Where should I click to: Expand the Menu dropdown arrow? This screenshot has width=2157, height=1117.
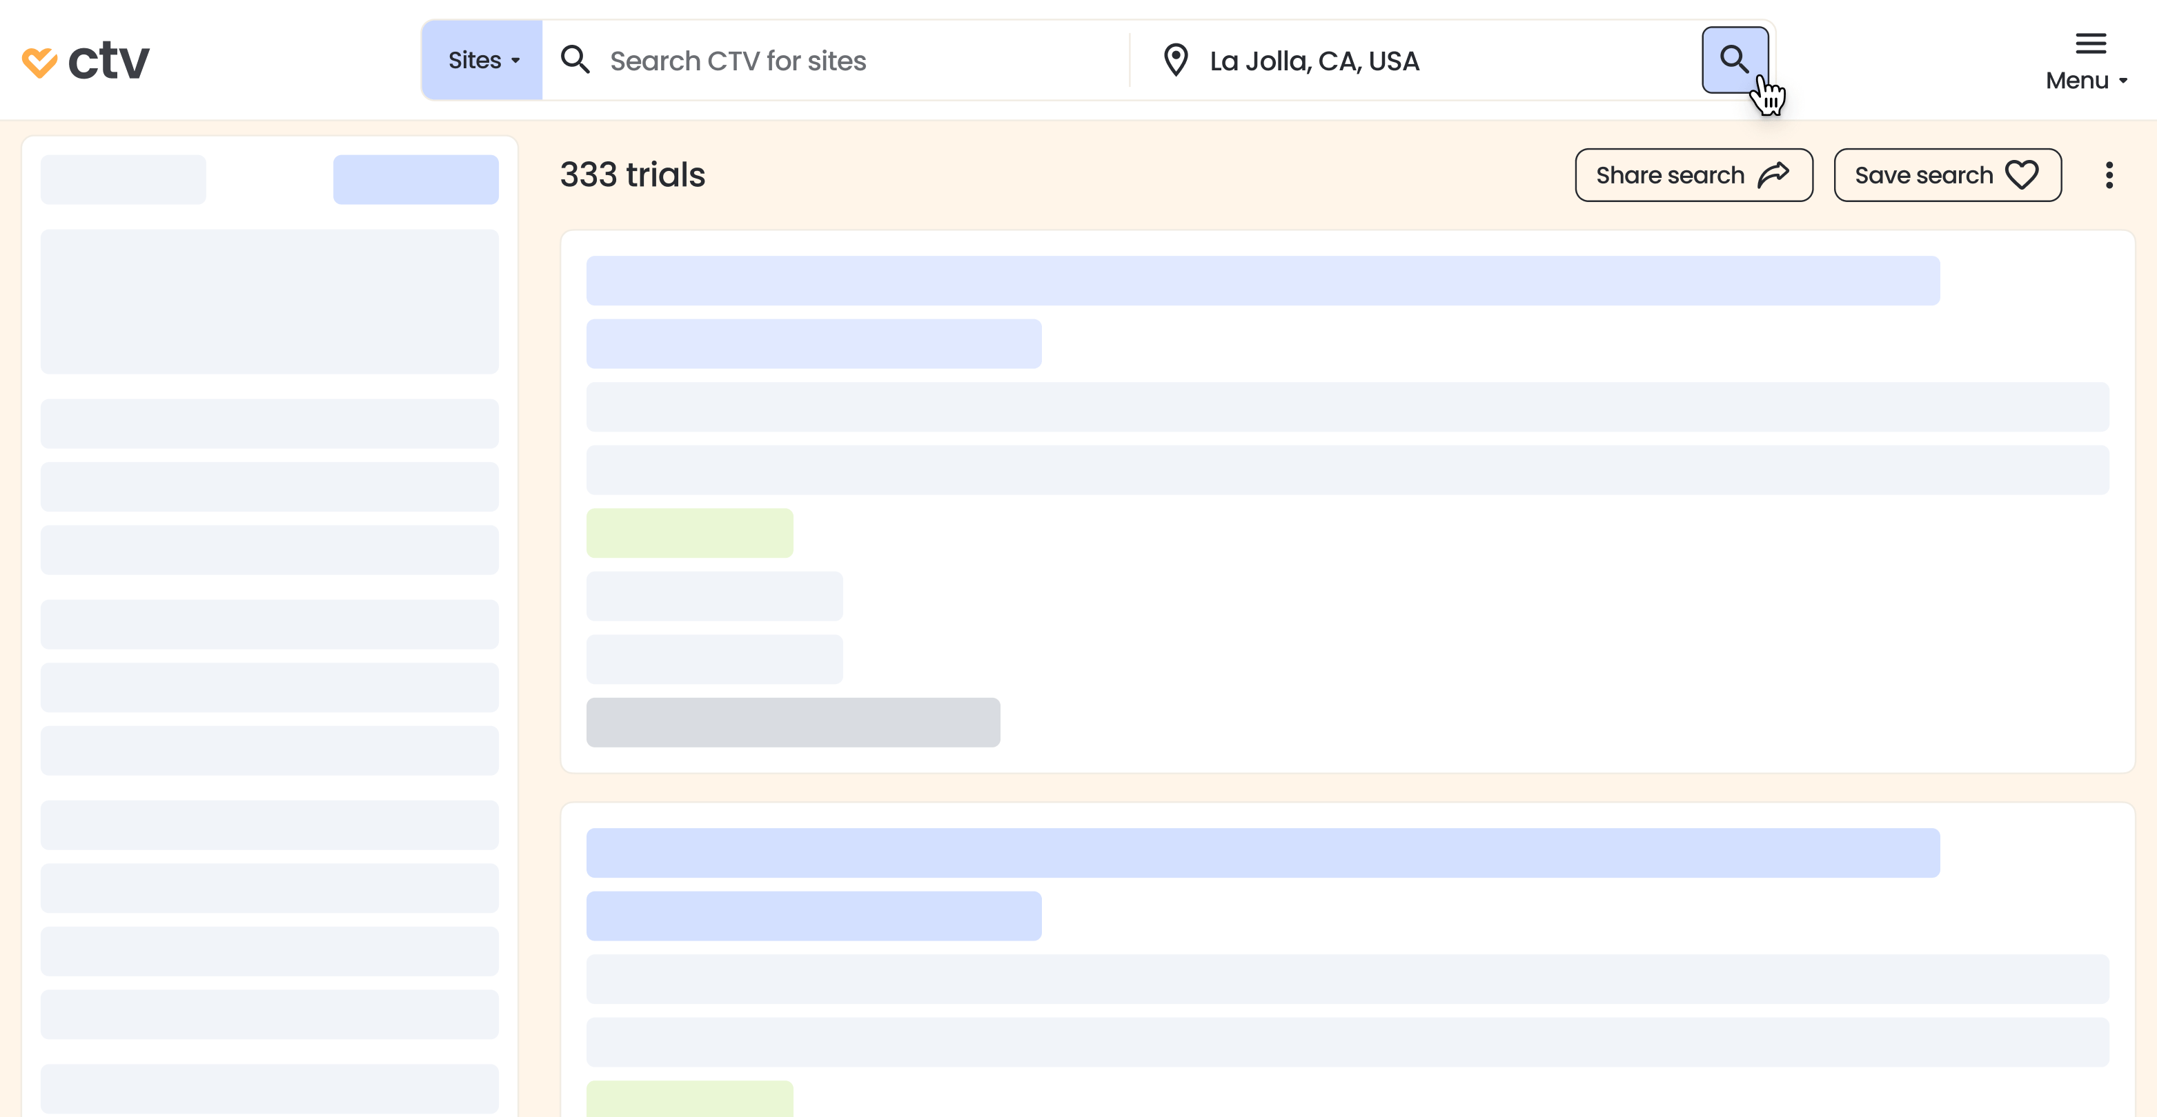tap(2122, 81)
